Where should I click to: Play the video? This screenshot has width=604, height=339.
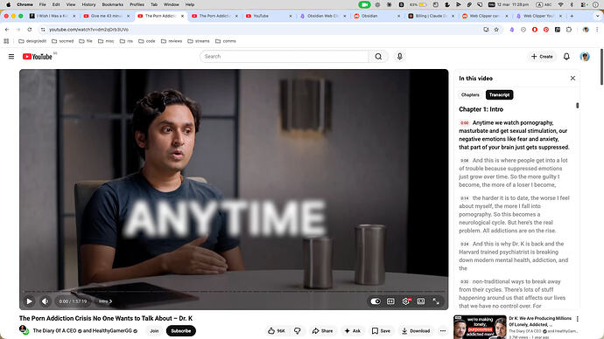(x=29, y=301)
